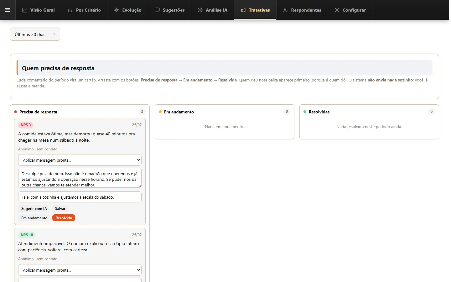Click the Resolvidas column count badge
Image resolution: width=451 pixels, height=282 pixels.
(431, 112)
